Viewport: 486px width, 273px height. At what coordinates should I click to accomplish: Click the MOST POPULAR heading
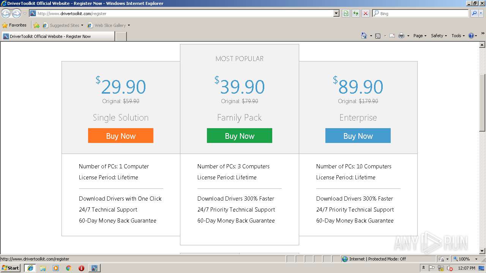(x=240, y=59)
